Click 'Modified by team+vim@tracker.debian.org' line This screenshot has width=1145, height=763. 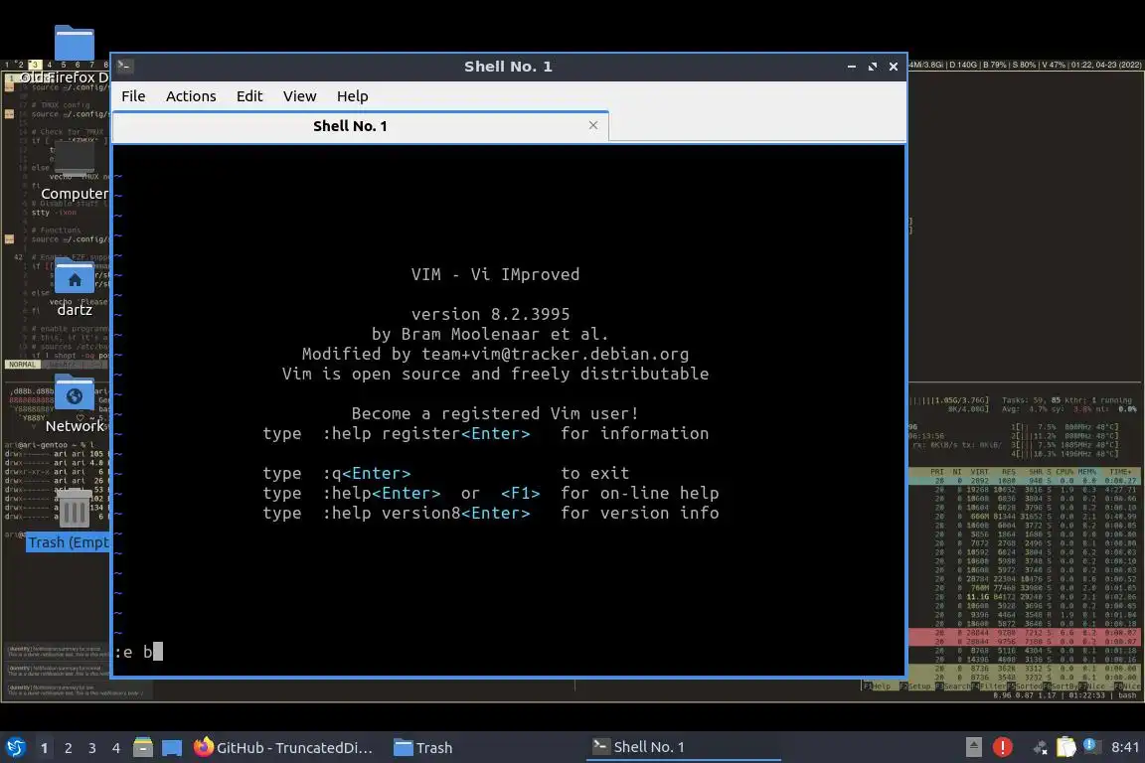tap(495, 354)
